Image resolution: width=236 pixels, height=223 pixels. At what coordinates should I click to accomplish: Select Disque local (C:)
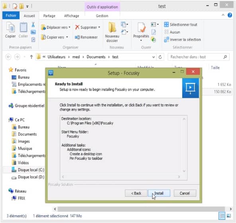pos(28,170)
